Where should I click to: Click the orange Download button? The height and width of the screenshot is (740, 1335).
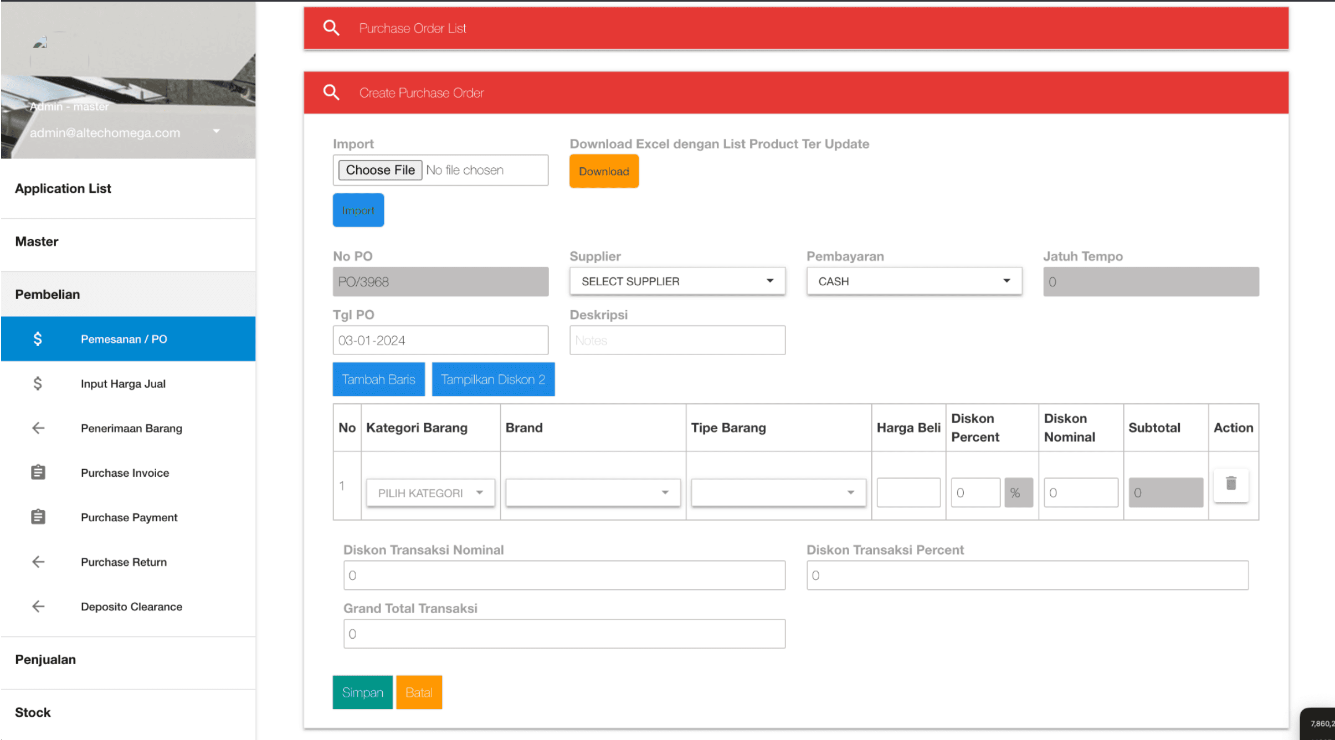604,171
